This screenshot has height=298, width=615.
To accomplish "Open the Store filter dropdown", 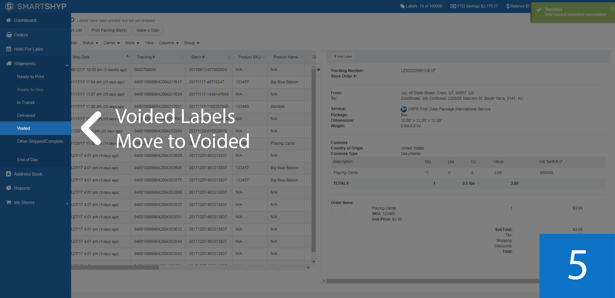I will click(132, 43).
